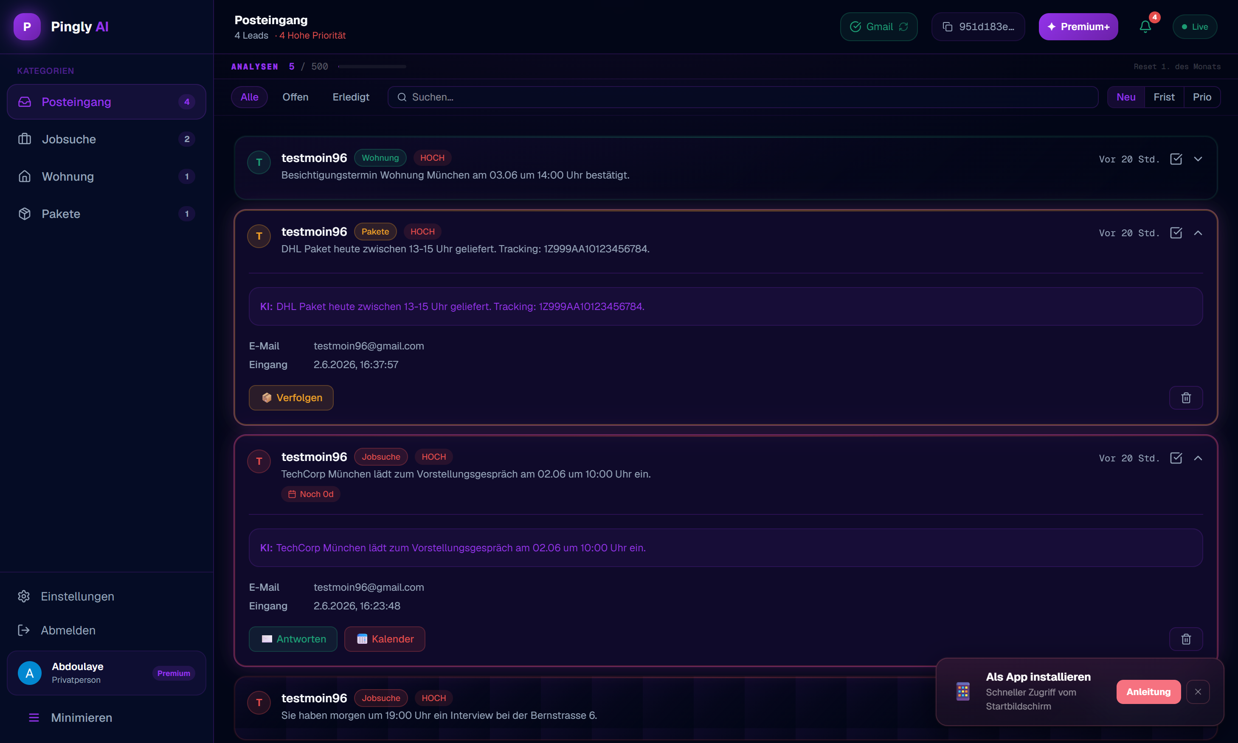The image size is (1238, 743).
Task: Click avatar of Bernstrasse interview lead
Action: [259, 702]
